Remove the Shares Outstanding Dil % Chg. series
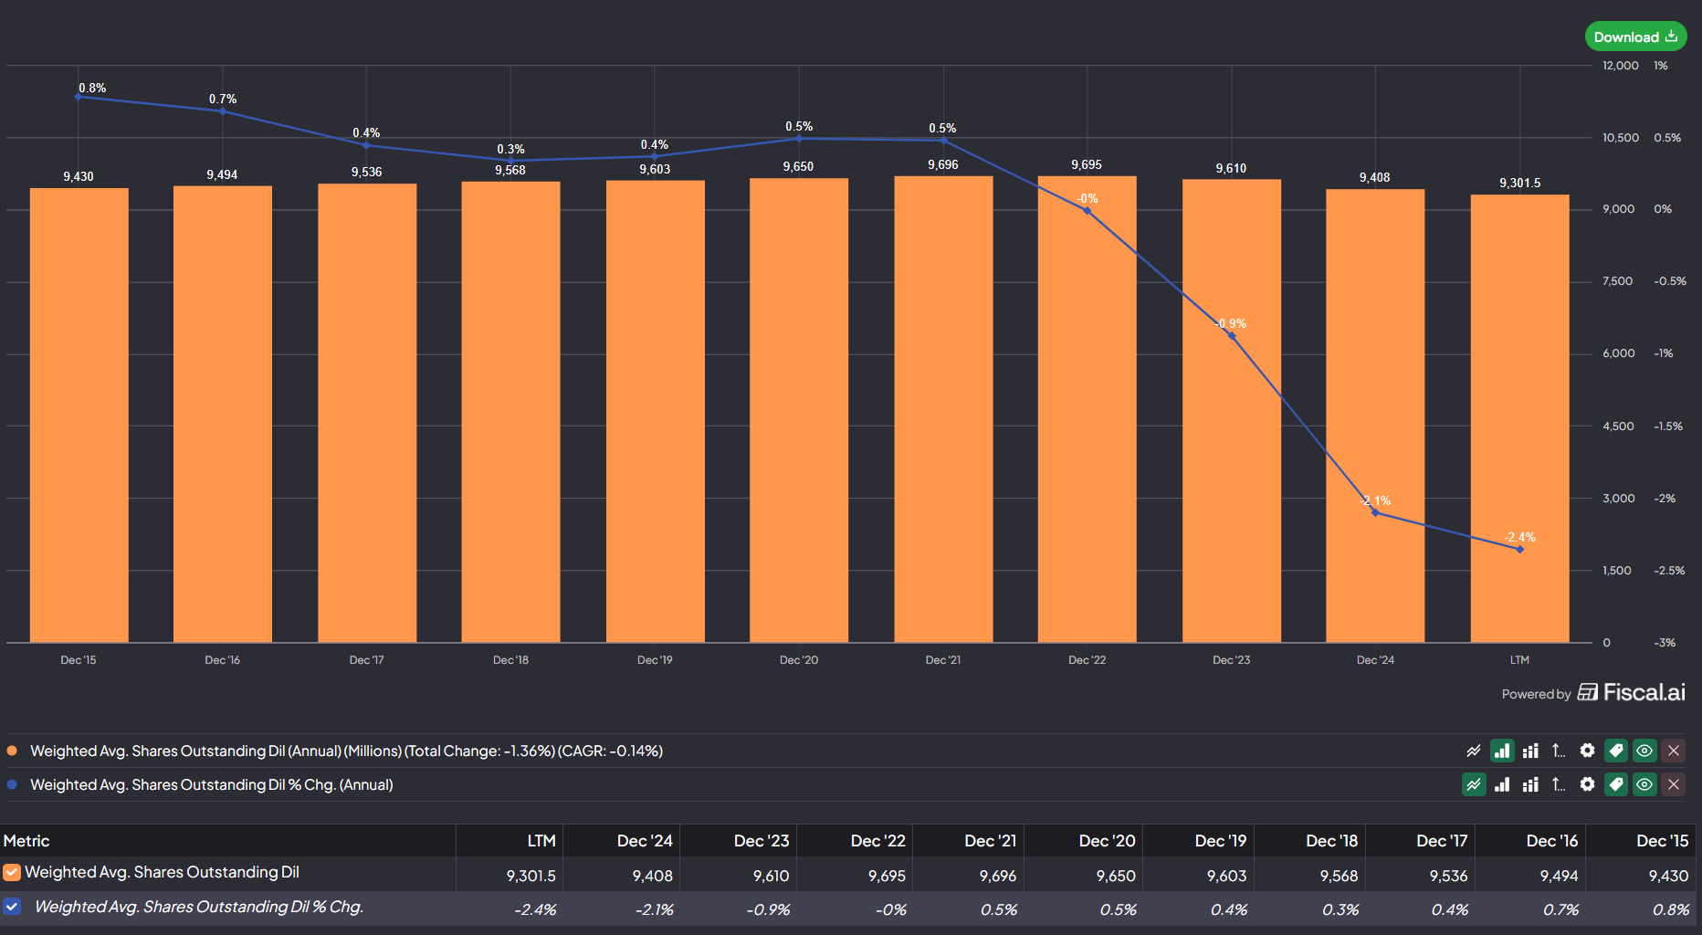The height and width of the screenshot is (935, 1702). tap(1674, 784)
